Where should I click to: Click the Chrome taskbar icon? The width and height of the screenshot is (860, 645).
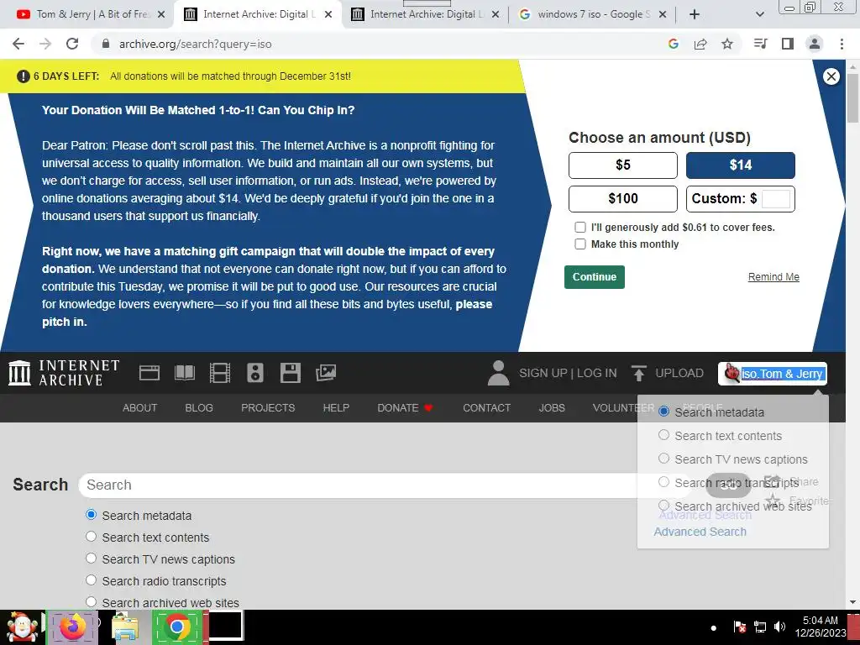pyautogui.click(x=177, y=627)
